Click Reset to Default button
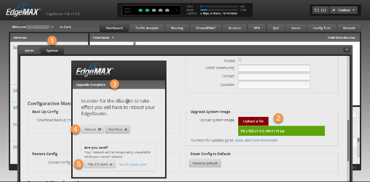This screenshot has height=182, width=370. 205,163
